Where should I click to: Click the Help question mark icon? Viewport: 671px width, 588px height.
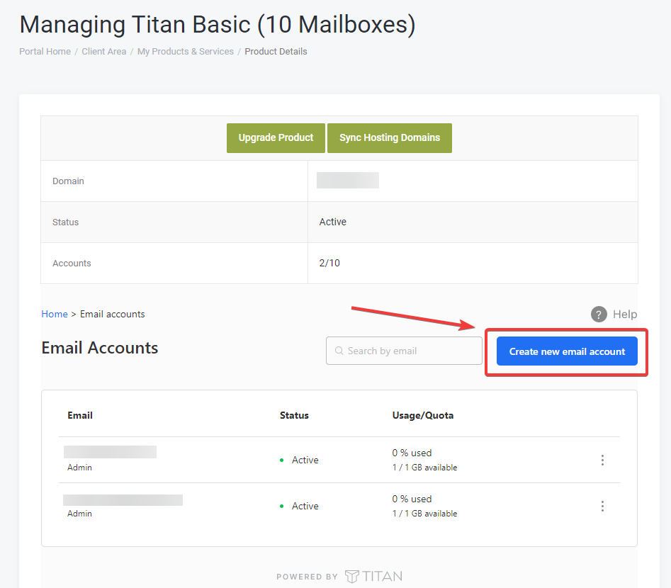click(599, 314)
